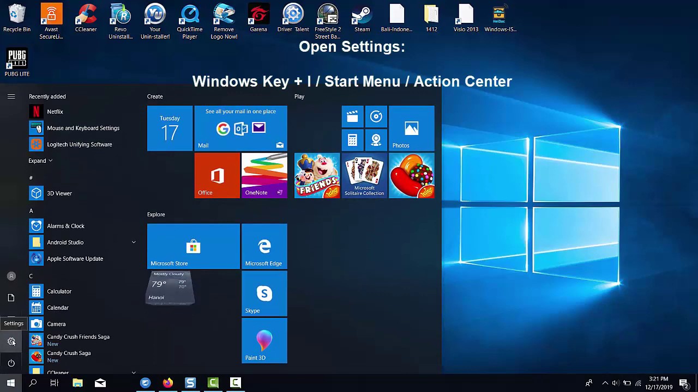The height and width of the screenshot is (392, 698).
Task: Open Garena desktop shortcut
Action: coord(258,18)
